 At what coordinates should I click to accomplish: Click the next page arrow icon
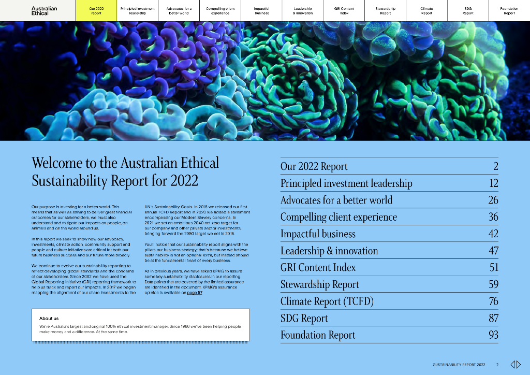[x=518, y=365]
